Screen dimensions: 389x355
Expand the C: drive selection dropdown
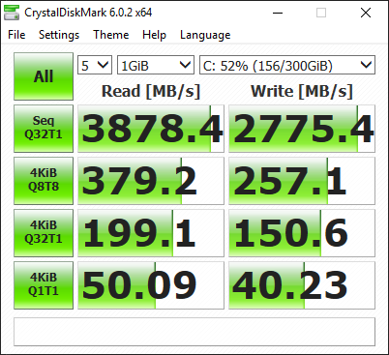tap(287, 65)
